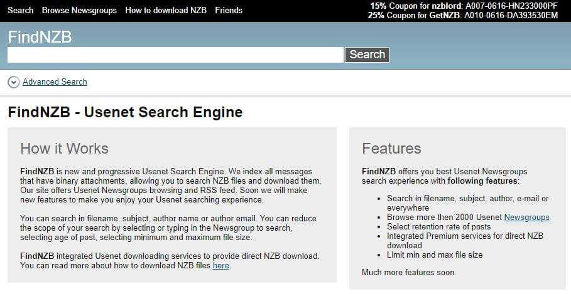Click the Search button
Viewport: 571px width, 294px height.
(x=367, y=55)
